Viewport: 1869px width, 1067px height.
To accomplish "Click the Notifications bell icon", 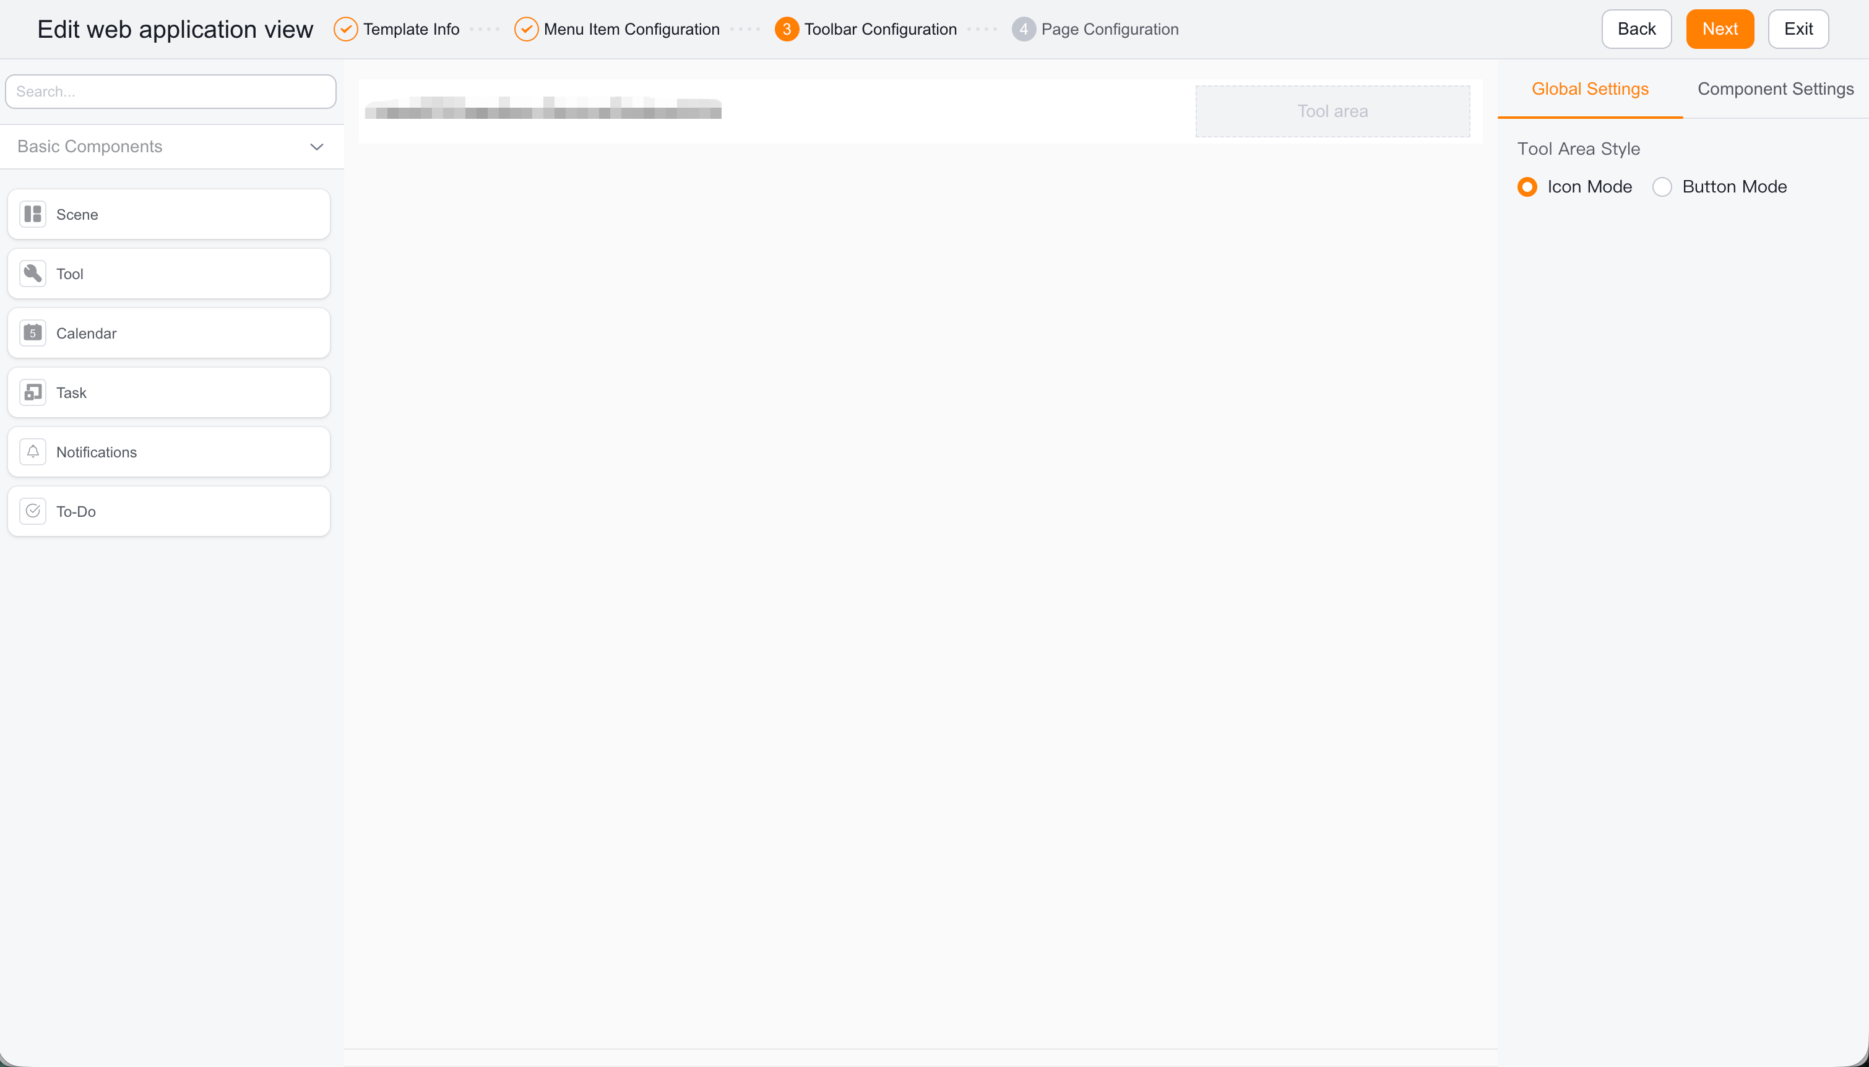I will [33, 451].
